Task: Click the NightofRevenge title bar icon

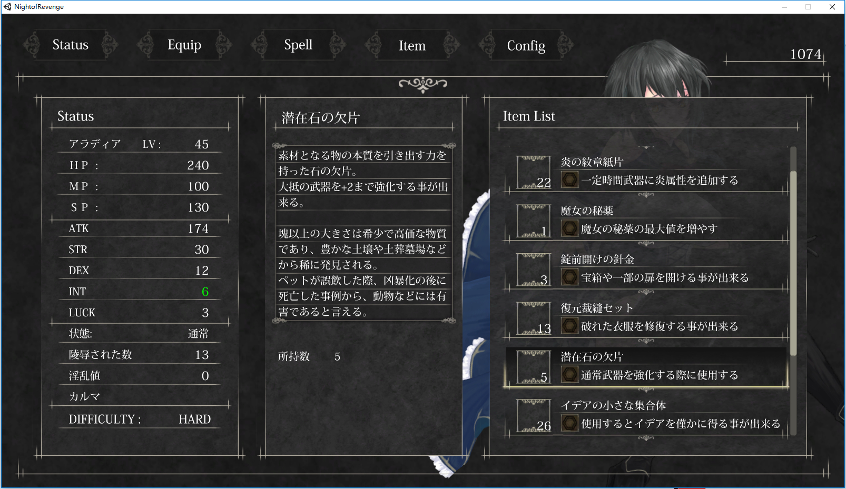Action: 7,7
